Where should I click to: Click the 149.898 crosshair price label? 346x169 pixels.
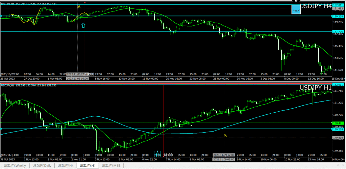pyautogui.click(x=338, y=138)
